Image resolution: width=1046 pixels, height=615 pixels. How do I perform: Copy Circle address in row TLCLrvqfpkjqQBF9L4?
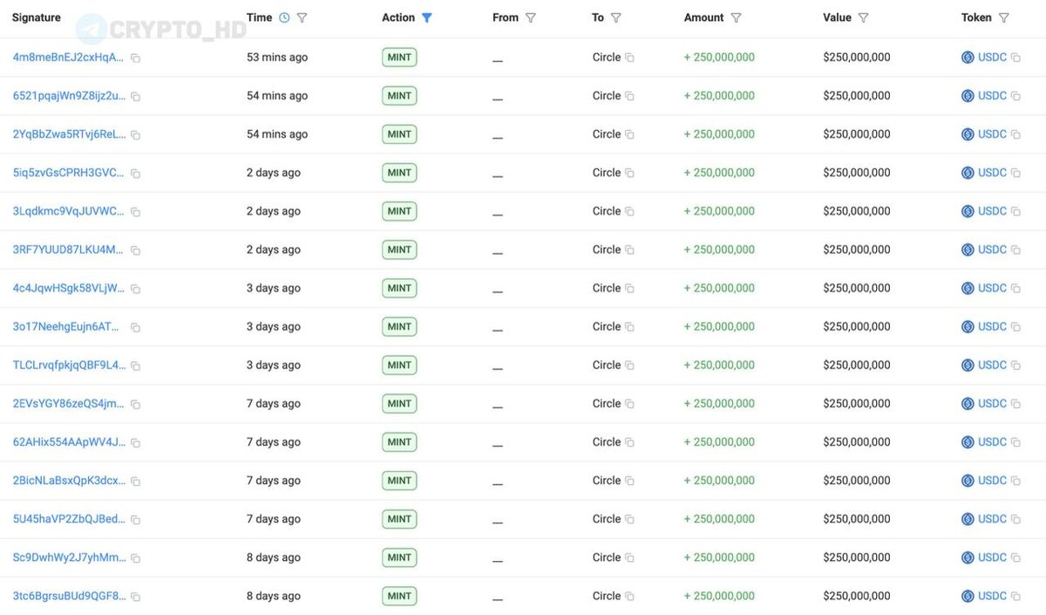tap(629, 366)
